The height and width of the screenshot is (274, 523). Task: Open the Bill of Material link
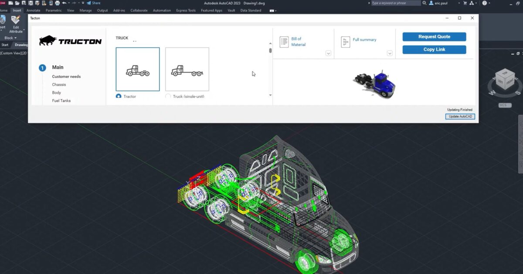coord(299,42)
